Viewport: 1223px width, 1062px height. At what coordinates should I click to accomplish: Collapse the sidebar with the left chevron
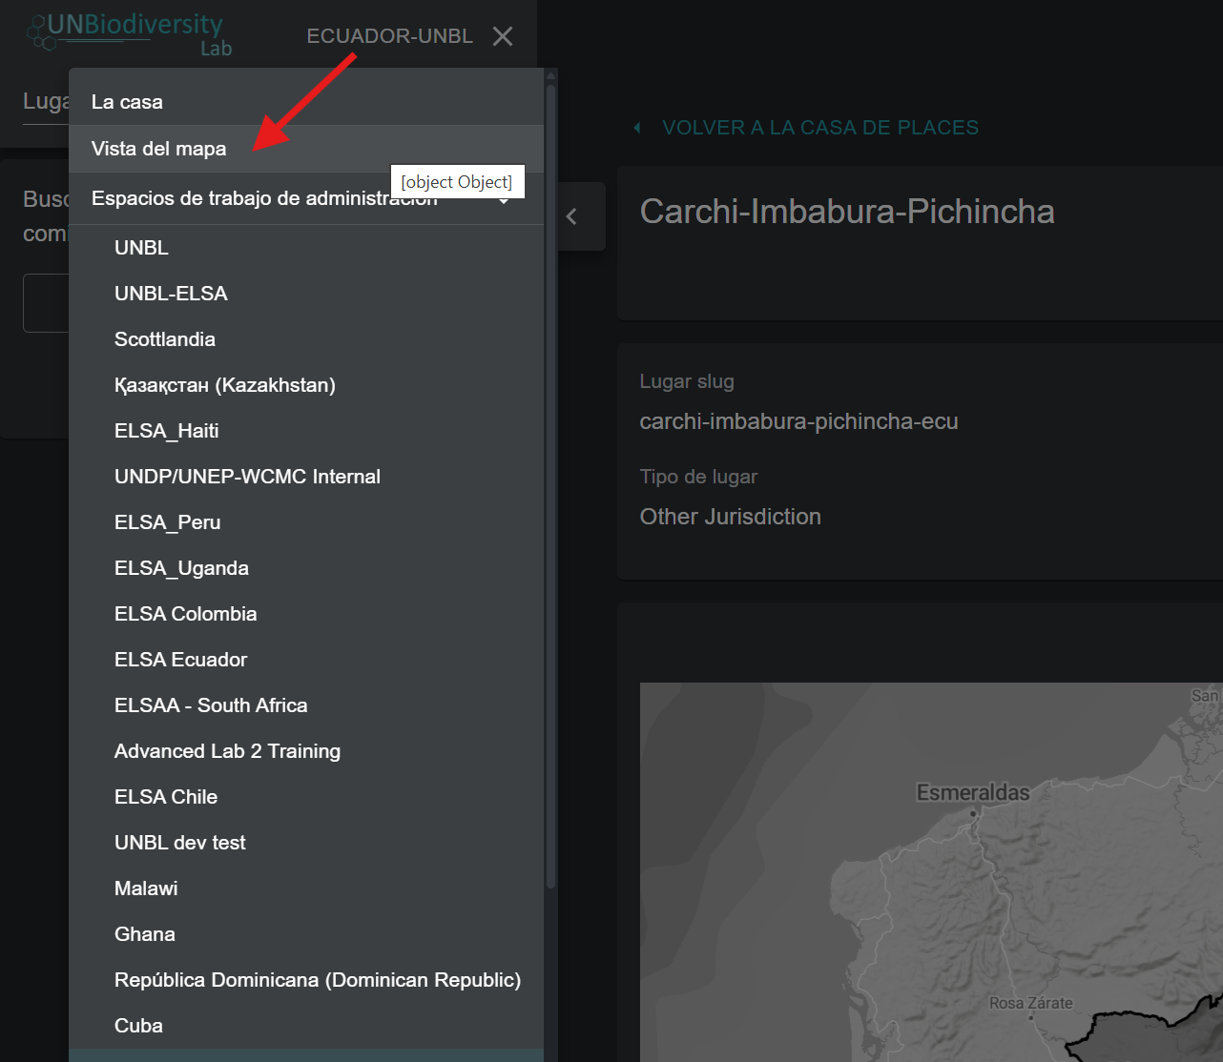coord(572,216)
